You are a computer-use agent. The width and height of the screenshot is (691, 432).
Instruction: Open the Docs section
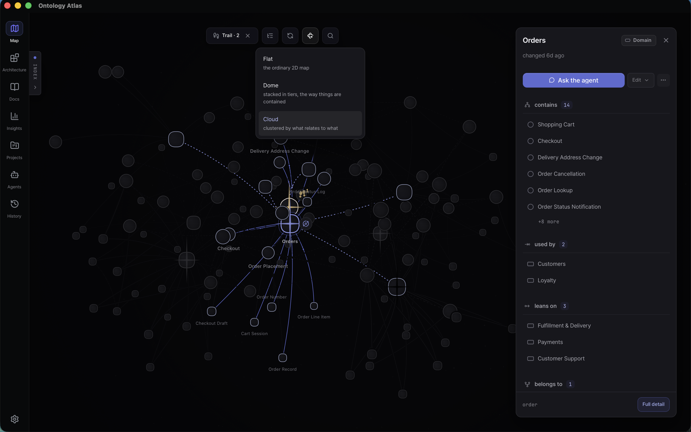(14, 92)
